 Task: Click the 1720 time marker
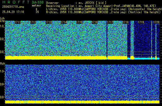(156, 22)
